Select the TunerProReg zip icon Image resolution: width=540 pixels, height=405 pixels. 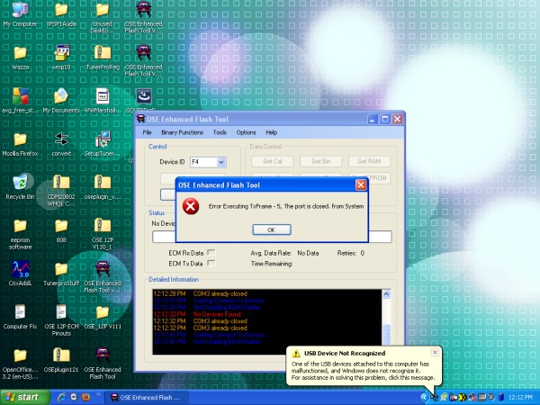[103, 58]
